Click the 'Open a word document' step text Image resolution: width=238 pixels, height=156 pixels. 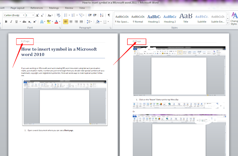click(51, 130)
